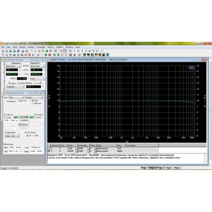212x212 pixels.
Task: Open the Vrms amplitude units dropdown
Action: coord(17,121)
